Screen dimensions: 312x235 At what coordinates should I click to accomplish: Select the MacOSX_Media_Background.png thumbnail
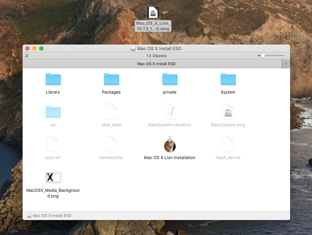click(x=53, y=177)
